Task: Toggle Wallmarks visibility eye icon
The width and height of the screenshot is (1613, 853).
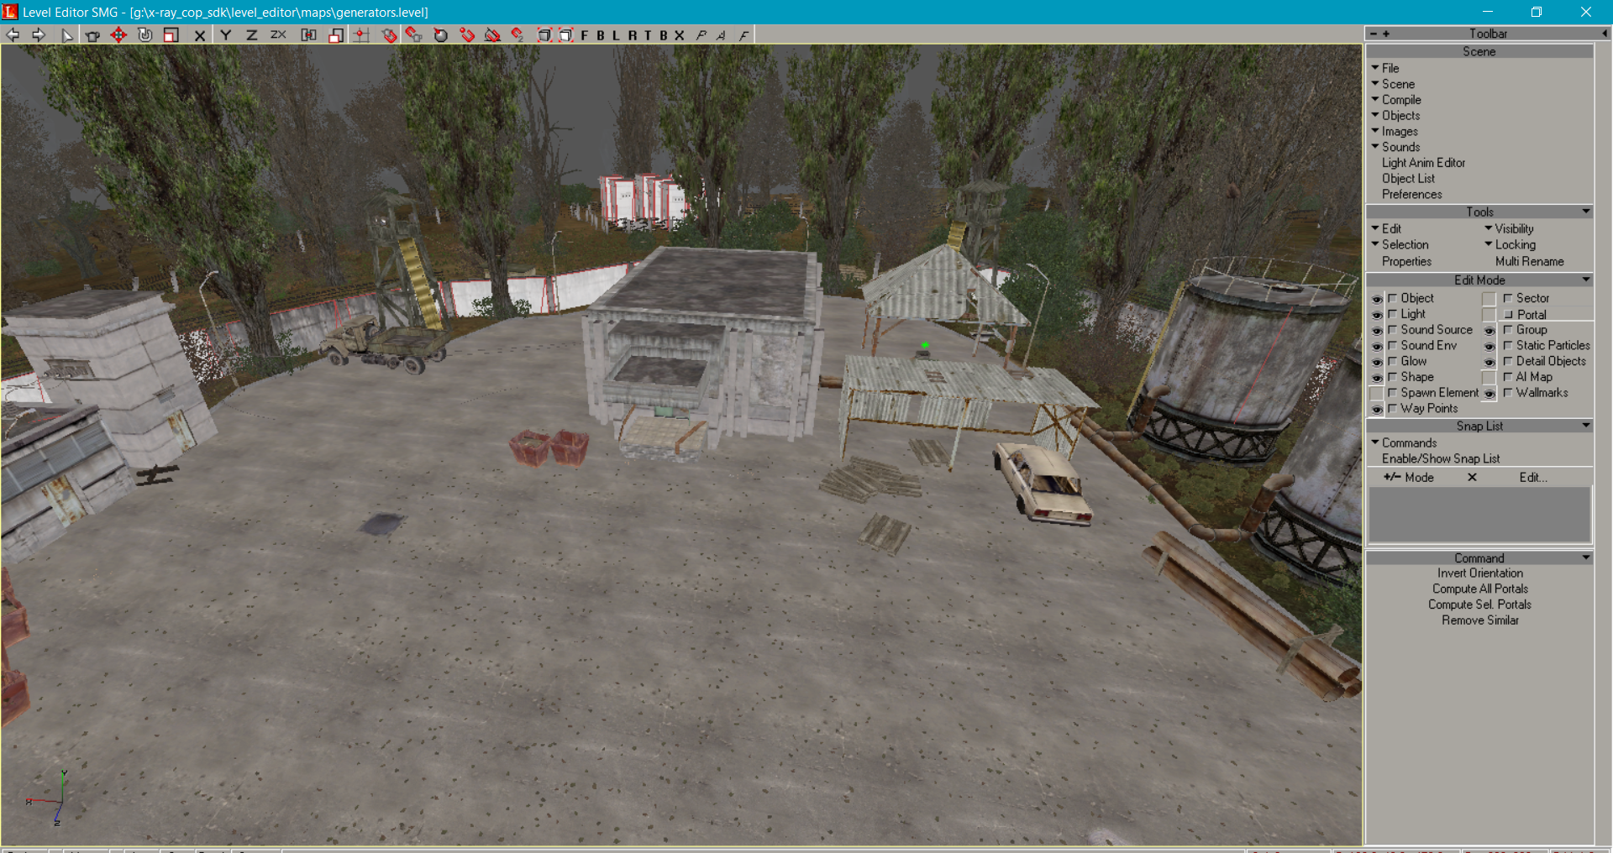Action: (1490, 394)
